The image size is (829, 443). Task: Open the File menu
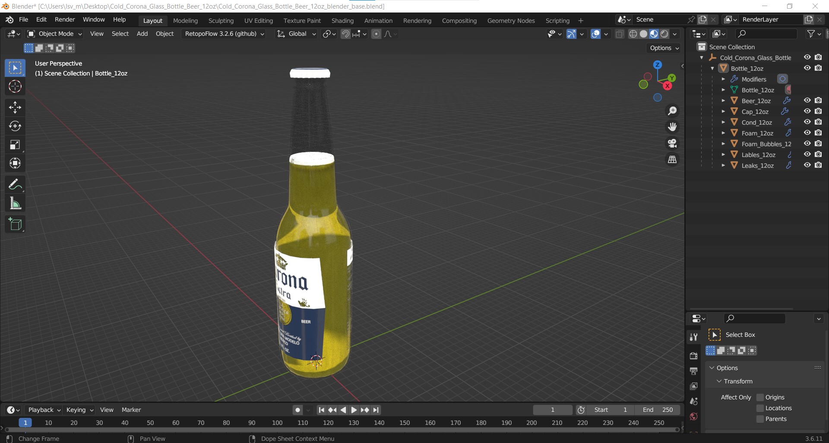pyautogui.click(x=24, y=20)
